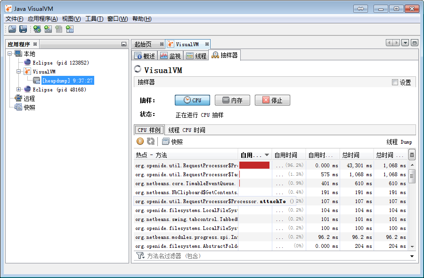Screen dimensions: 424x278
Task: Select the AbstractFold method row
Action: (x=270, y=246)
